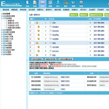Check the checkbox for column ID 6
The image size is (109, 109).
[51, 43]
